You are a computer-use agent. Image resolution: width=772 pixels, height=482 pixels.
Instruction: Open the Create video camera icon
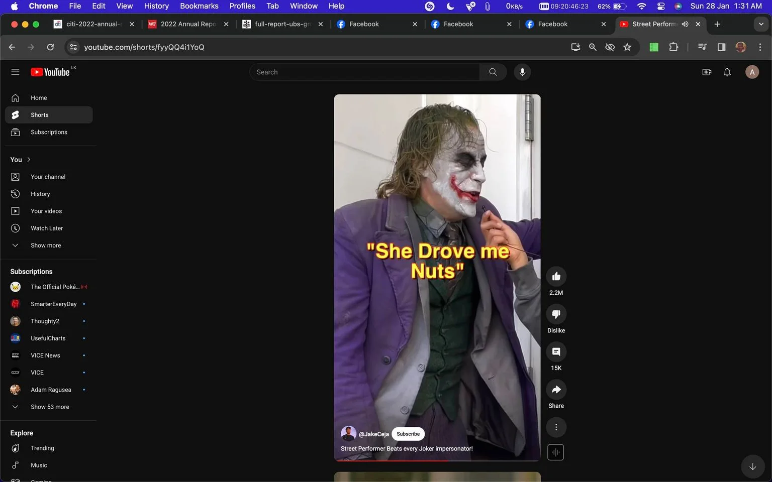tap(707, 72)
